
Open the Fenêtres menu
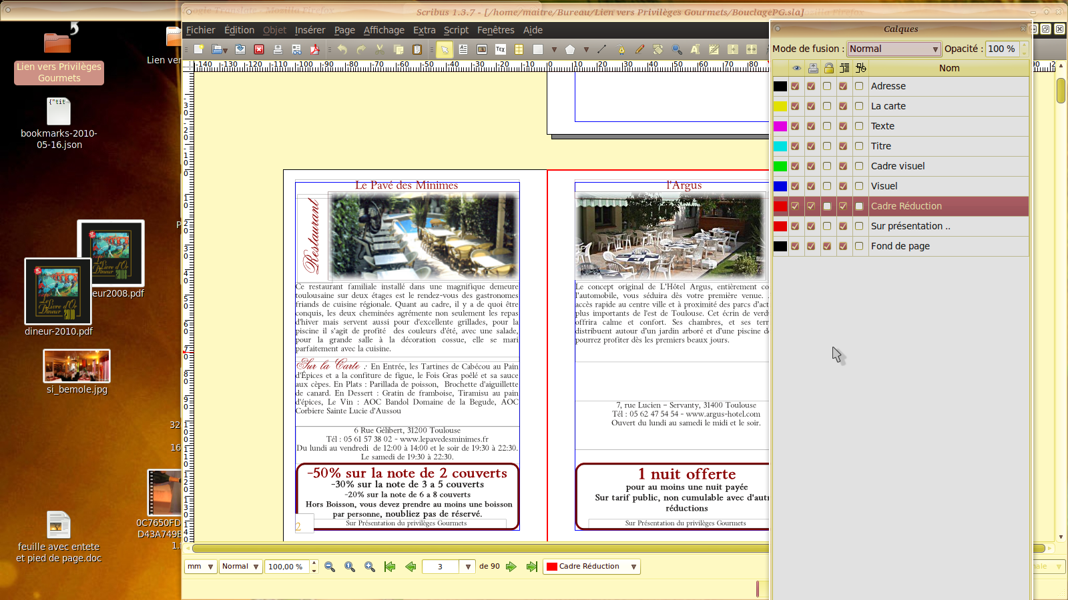tap(495, 30)
